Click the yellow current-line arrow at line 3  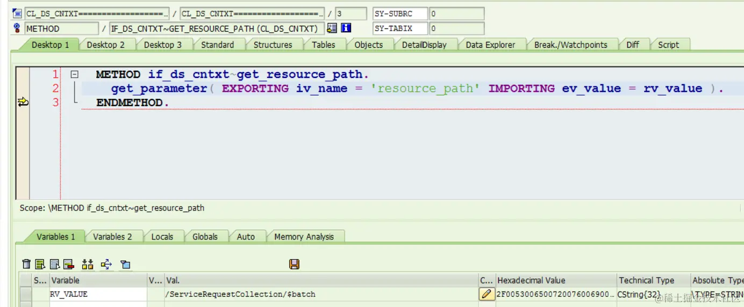23,102
